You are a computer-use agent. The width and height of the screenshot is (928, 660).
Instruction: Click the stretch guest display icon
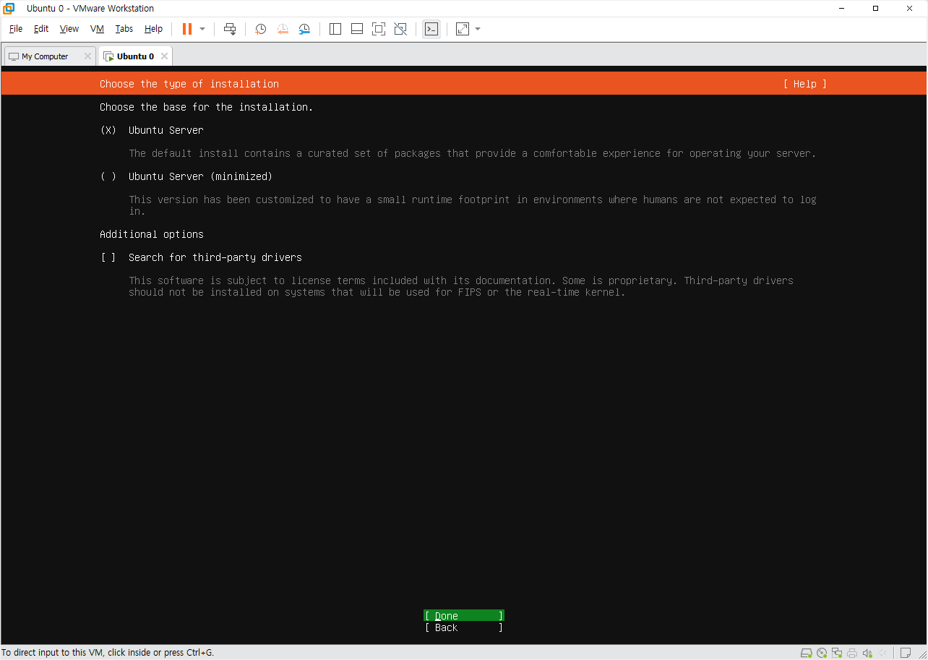coord(463,29)
